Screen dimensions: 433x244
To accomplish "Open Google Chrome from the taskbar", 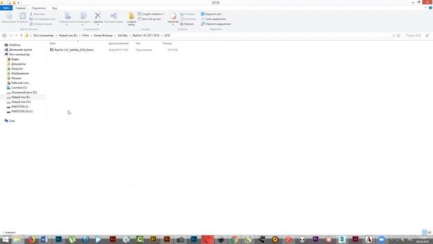I will tap(235, 239).
